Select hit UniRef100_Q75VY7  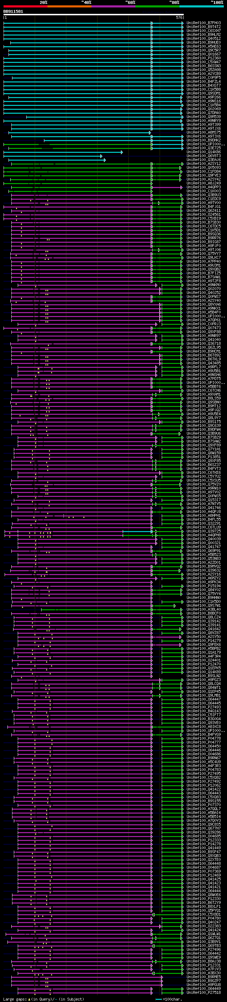click(204, 254)
